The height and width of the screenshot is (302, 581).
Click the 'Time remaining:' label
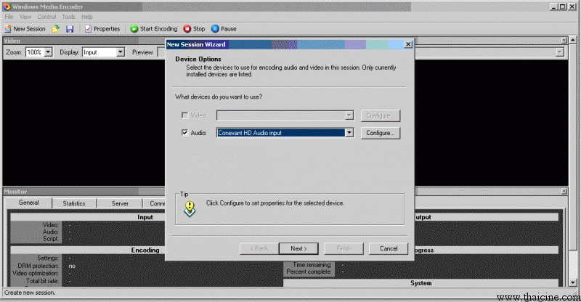(x=312, y=264)
